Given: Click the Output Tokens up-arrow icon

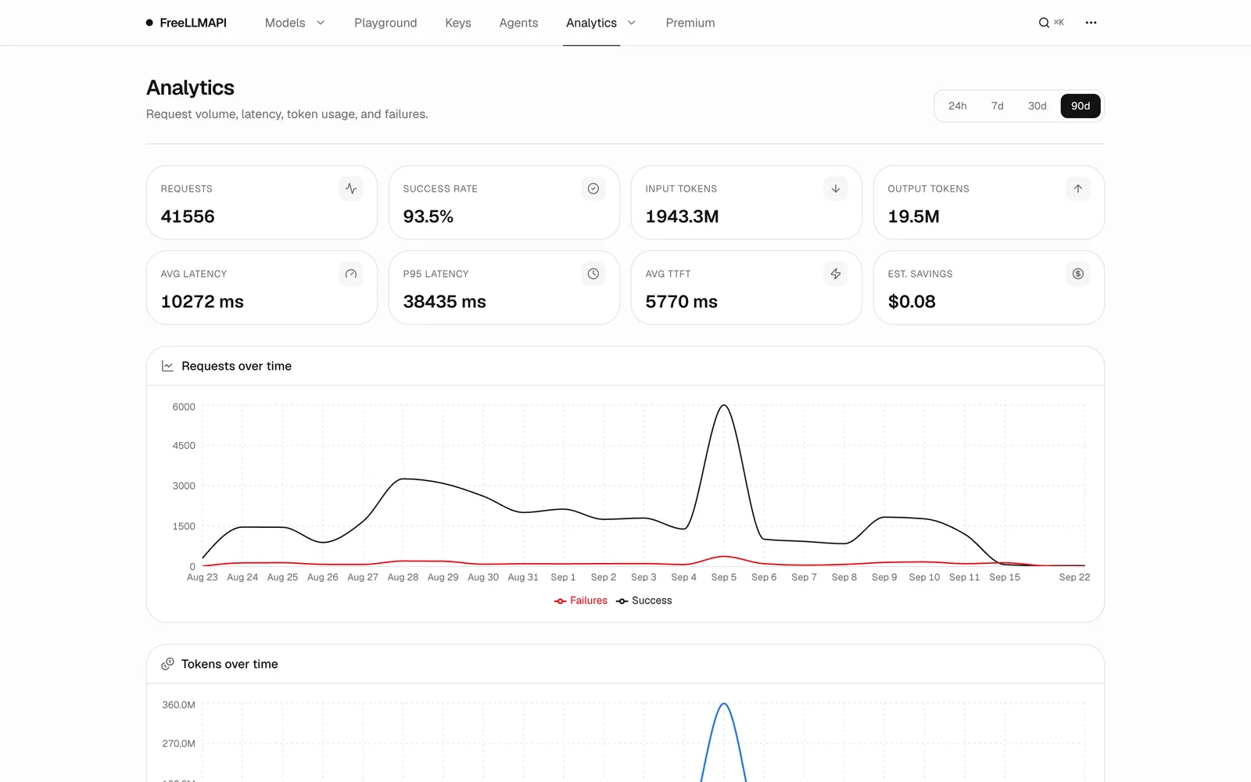Looking at the screenshot, I should pyautogui.click(x=1078, y=188).
